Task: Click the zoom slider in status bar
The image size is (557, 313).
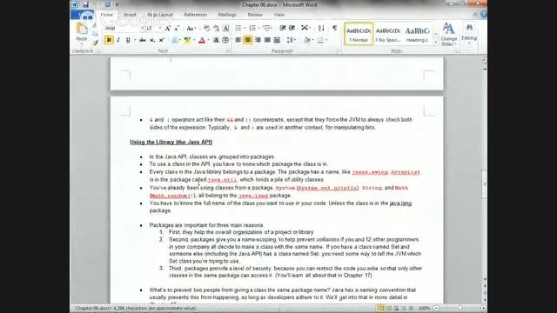Action: click(460, 309)
